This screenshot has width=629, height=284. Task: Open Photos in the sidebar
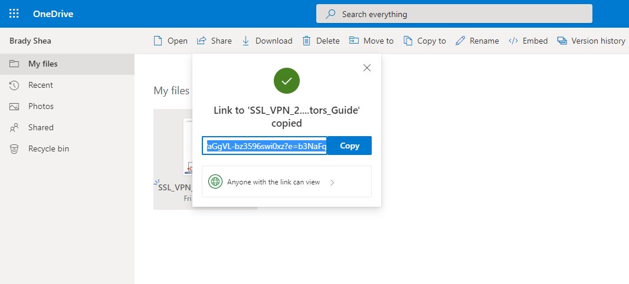tap(41, 106)
